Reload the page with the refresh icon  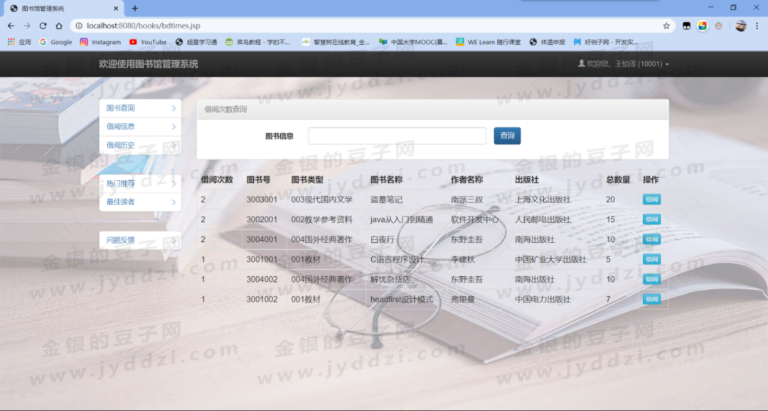43,26
